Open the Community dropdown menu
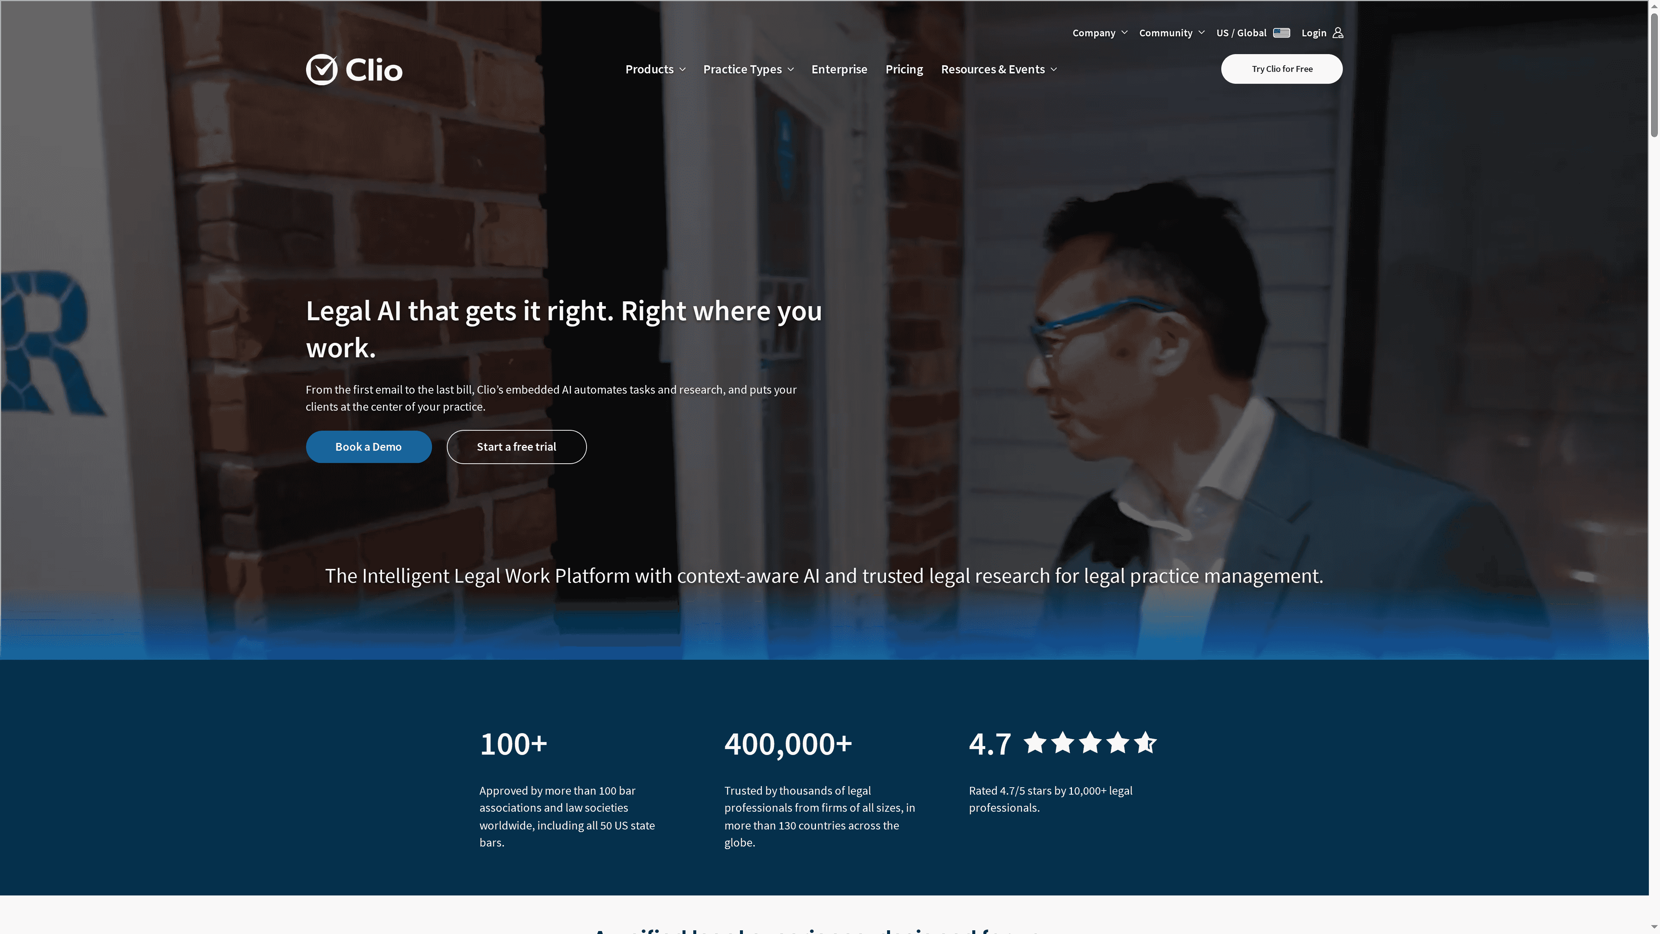 point(1172,33)
